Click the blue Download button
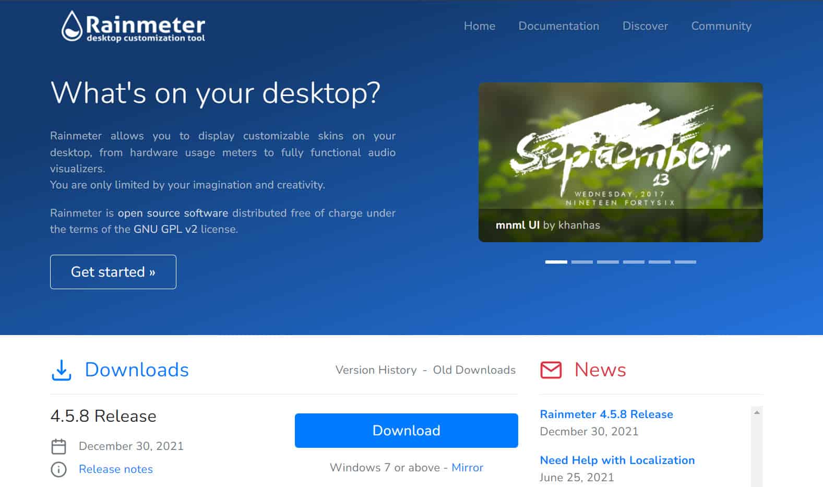823x487 pixels. (x=407, y=431)
